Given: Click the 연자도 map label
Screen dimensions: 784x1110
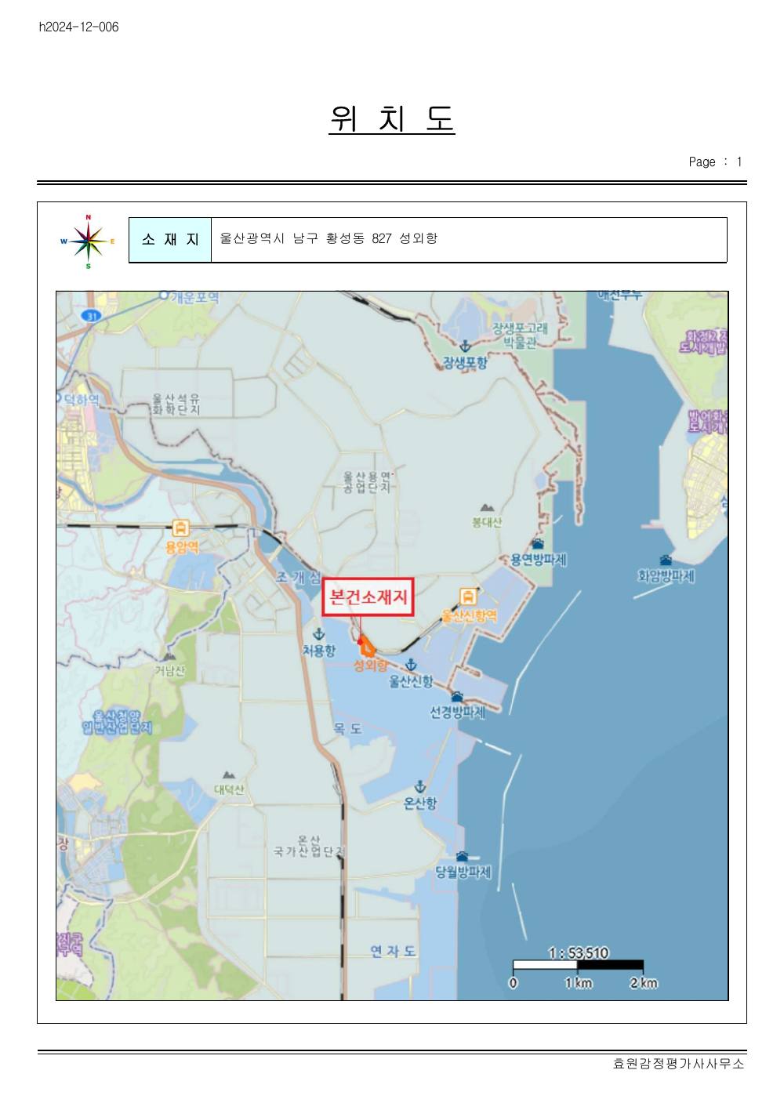Looking at the screenshot, I should pos(393,951).
